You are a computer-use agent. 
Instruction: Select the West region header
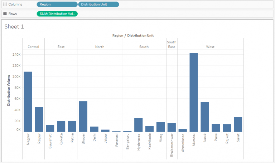click(x=210, y=47)
